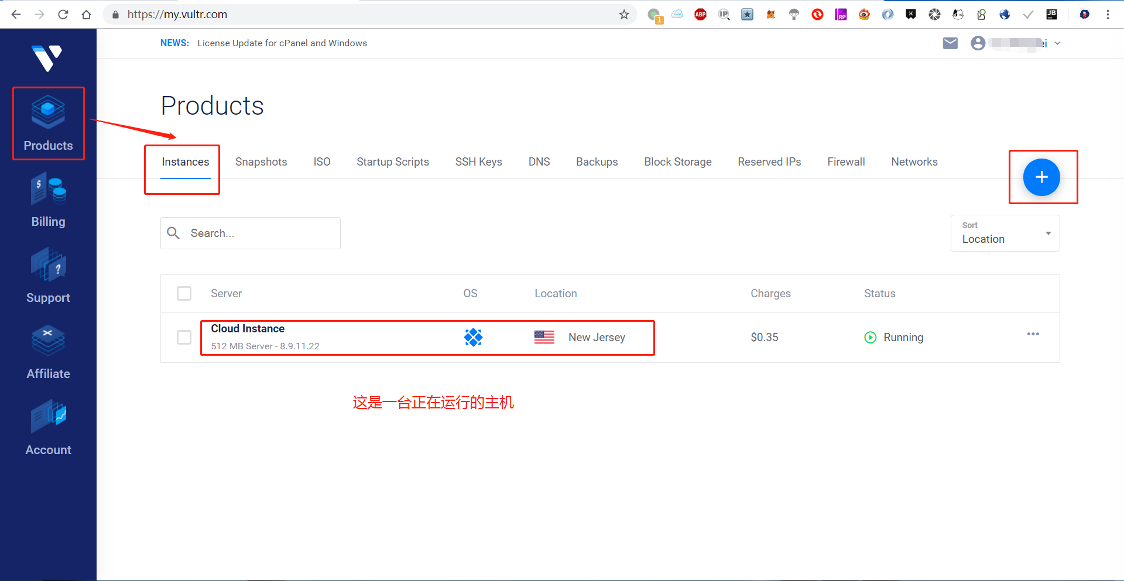Open the JetBrains JB extension icon
Screen dimensions: 1124x581
pos(1051,14)
